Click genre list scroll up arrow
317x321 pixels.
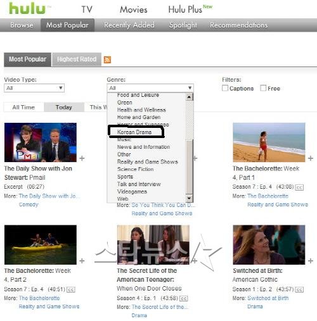pos(189,97)
